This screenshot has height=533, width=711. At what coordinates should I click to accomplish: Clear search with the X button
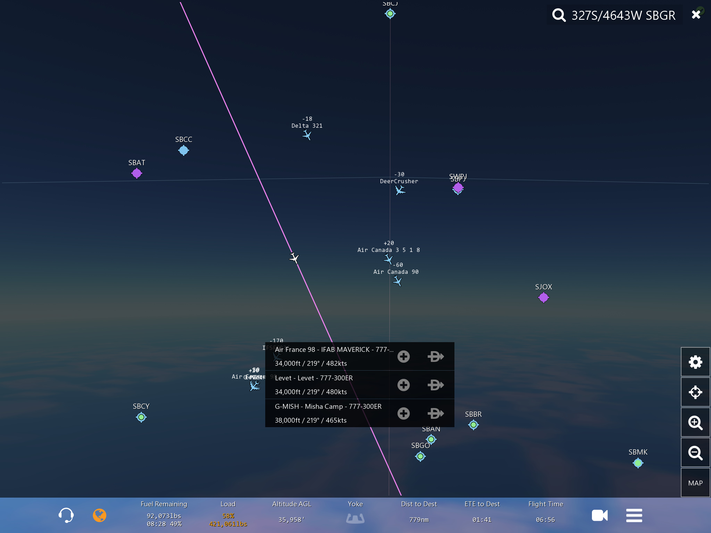pyautogui.click(x=696, y=15)
